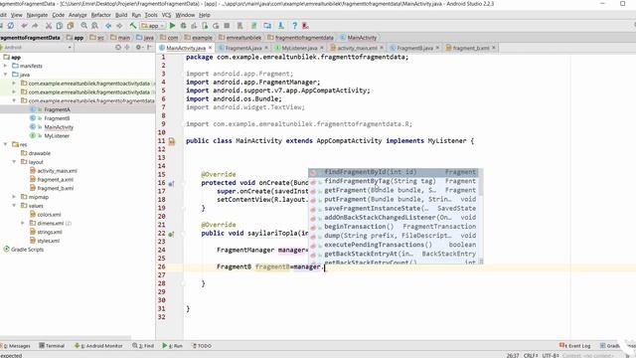Click the UTF-8 encoding status indicator
The width and height of the screenshot is (636, 358).
pyautogui.click(x=551, y=355)
